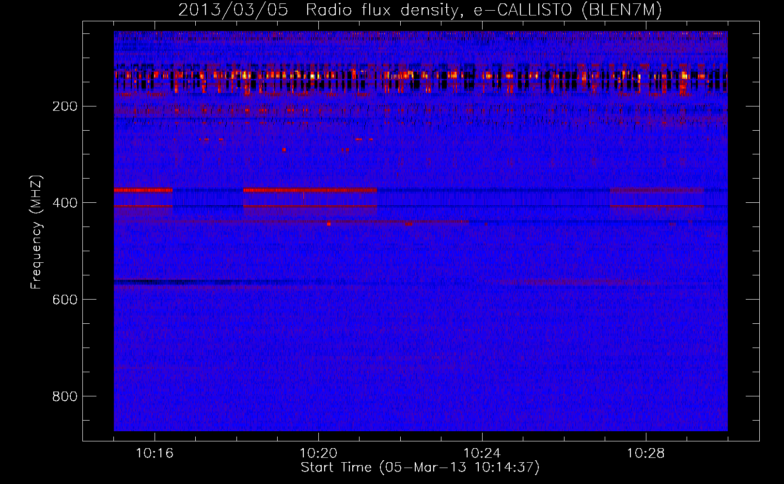This screenshot has height=484, width=784.
Task: Select the 800 frequency tick label
Action: 65,396
